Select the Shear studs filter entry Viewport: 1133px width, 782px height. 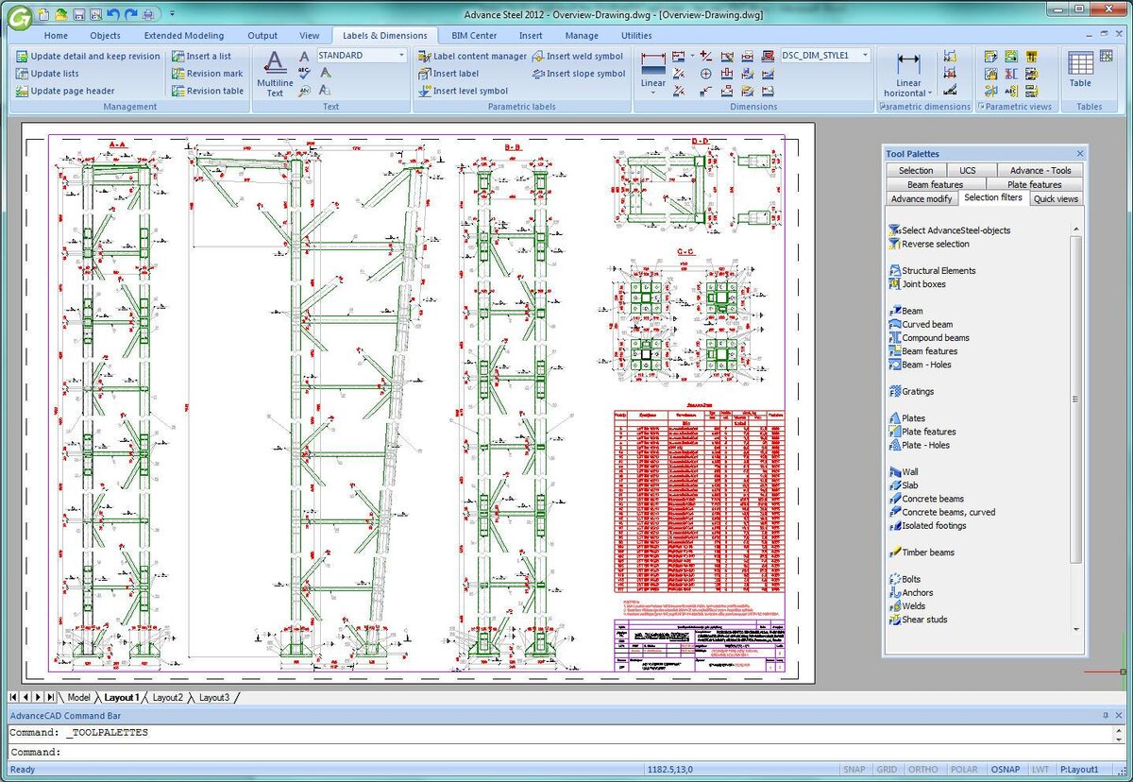tap(918, 620)
